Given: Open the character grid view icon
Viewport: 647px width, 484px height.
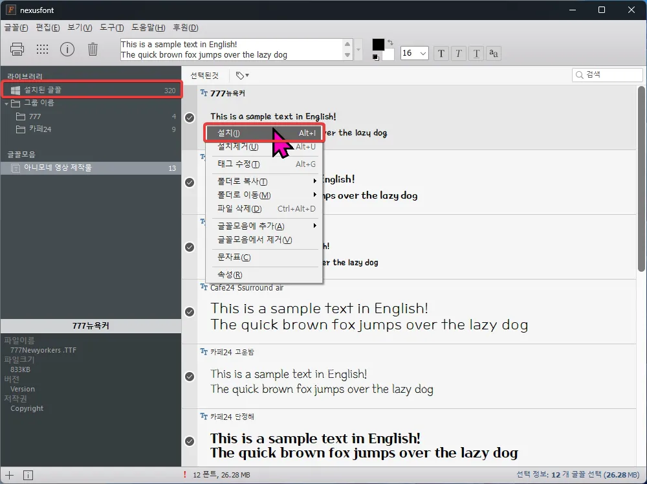Looking at the screenshot, I should 42,49.
